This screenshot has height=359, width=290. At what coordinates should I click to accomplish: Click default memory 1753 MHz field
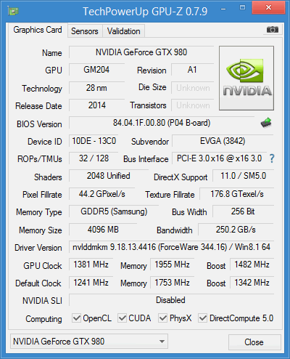172,283
